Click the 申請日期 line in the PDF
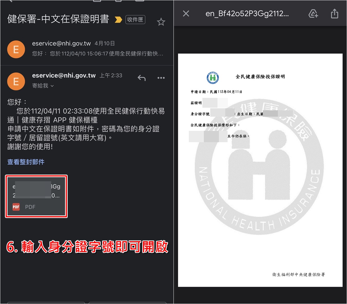Image resolution: width=347 pixels, height=304 pixels. click(x=216, y=92)
